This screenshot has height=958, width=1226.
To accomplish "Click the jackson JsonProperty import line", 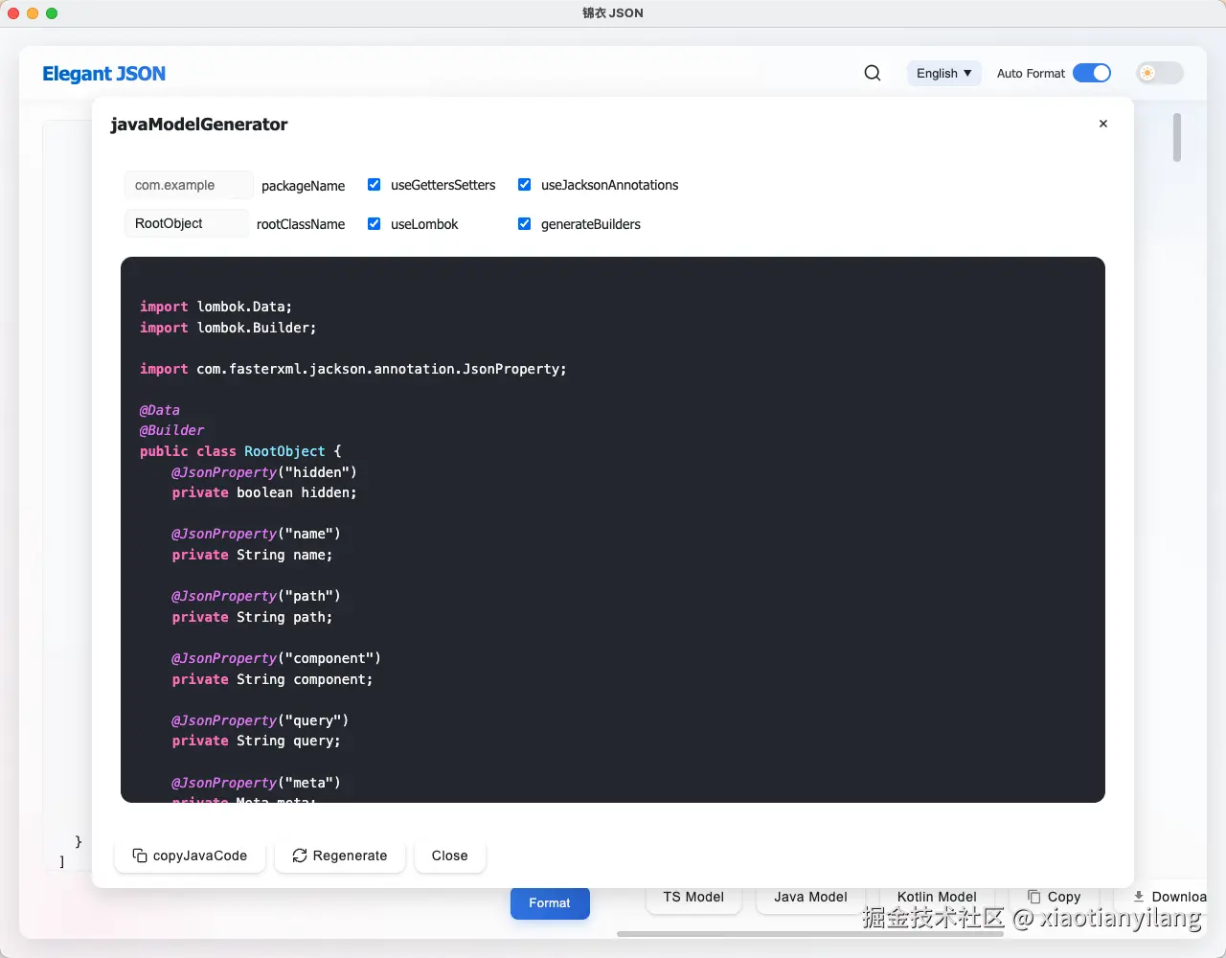I will tap(353, 369).
